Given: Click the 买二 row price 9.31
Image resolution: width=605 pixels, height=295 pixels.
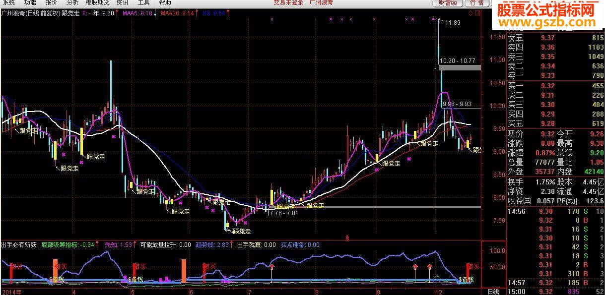Looking at the screenshot, I should tap(548, 95).
